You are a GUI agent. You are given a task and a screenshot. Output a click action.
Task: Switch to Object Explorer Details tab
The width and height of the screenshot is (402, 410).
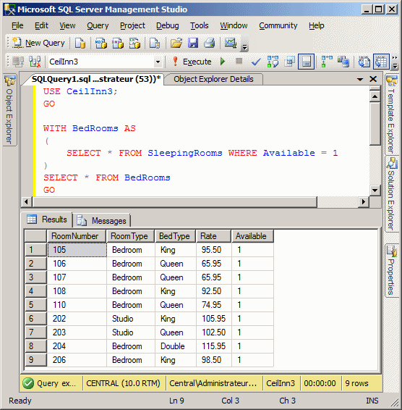click(x=213, y=79)
